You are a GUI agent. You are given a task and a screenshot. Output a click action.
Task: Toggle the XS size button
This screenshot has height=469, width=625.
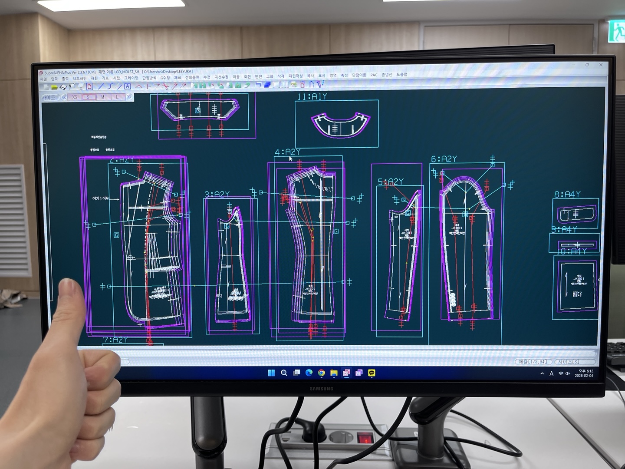click(75, 97)
